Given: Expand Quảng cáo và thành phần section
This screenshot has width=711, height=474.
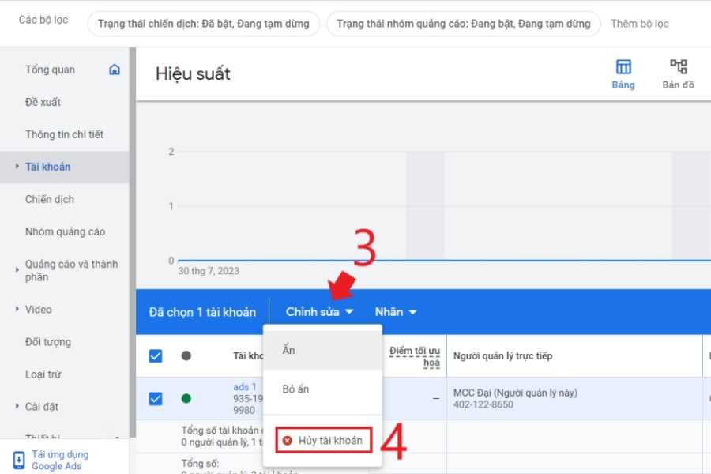Looking at the screenshot, I should coord(17,270).
